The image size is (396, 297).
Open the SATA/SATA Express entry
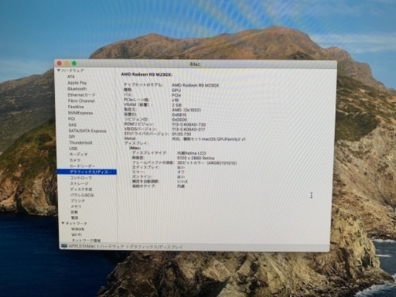[x=87, y=131]
